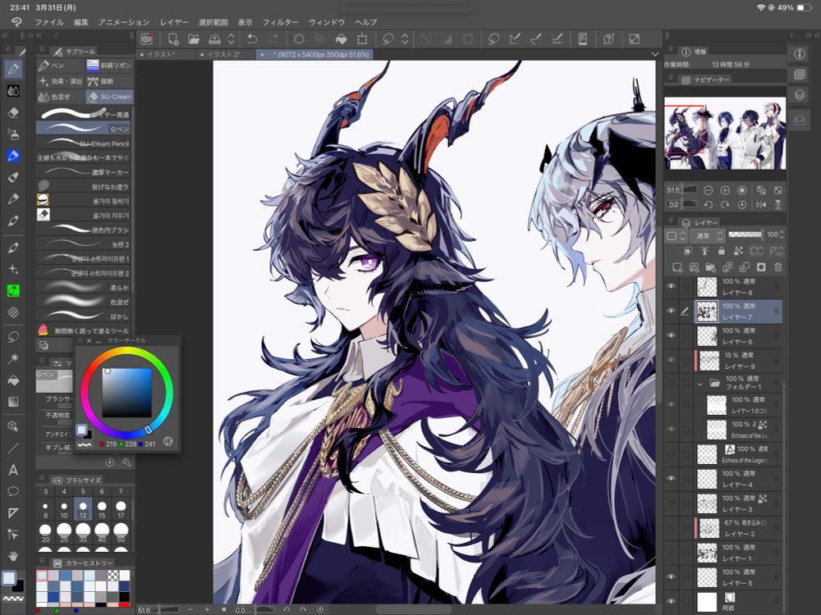This screenshot has width=821, height=615.
Task: Click the stepper arrows after the save icon
Action: [231, 39]
